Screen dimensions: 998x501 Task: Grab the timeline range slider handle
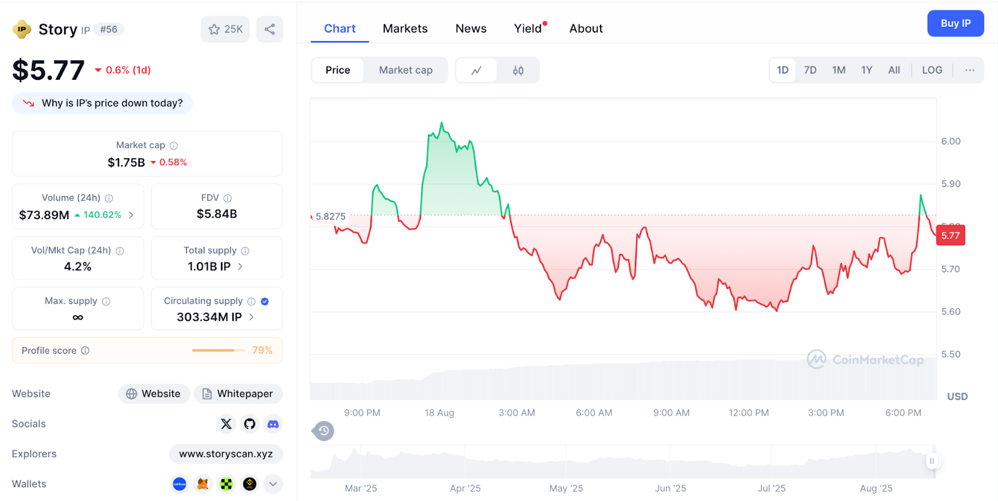(932, 462)
